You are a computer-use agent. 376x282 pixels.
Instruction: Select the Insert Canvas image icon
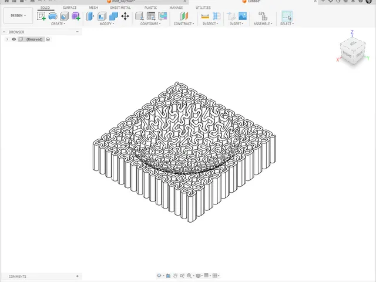pyautogui.click(x=243, y=16)
